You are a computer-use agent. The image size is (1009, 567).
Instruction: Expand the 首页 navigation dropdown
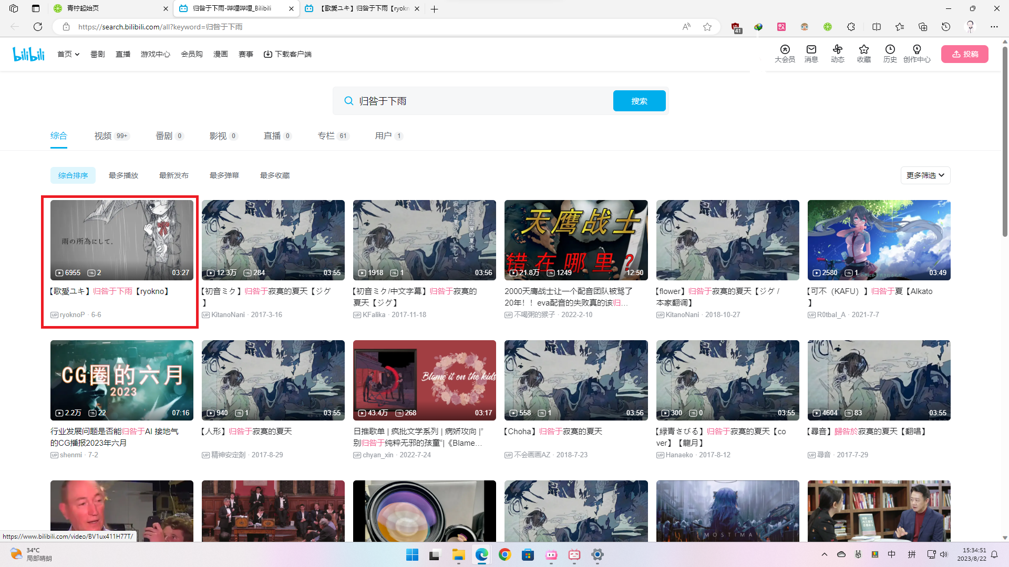(68, 54)
